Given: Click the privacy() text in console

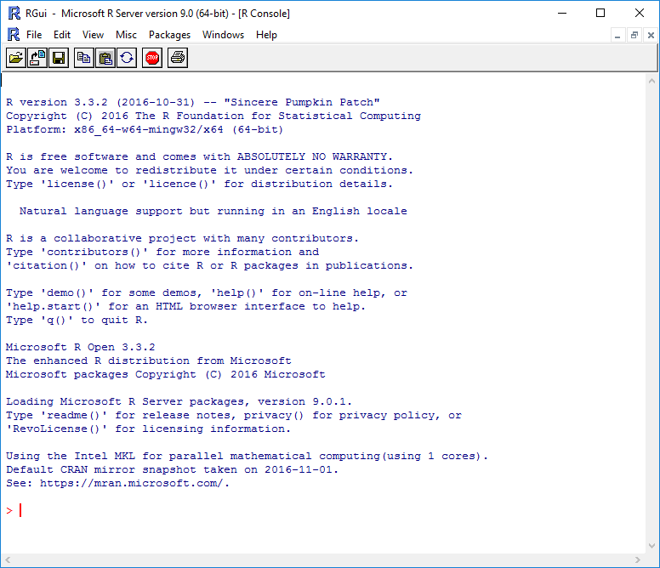Looking at the screenshot, I should pos(274,415).
